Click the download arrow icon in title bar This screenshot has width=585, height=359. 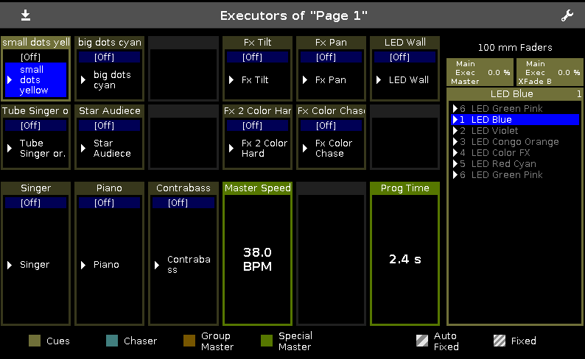coord(26,15)
